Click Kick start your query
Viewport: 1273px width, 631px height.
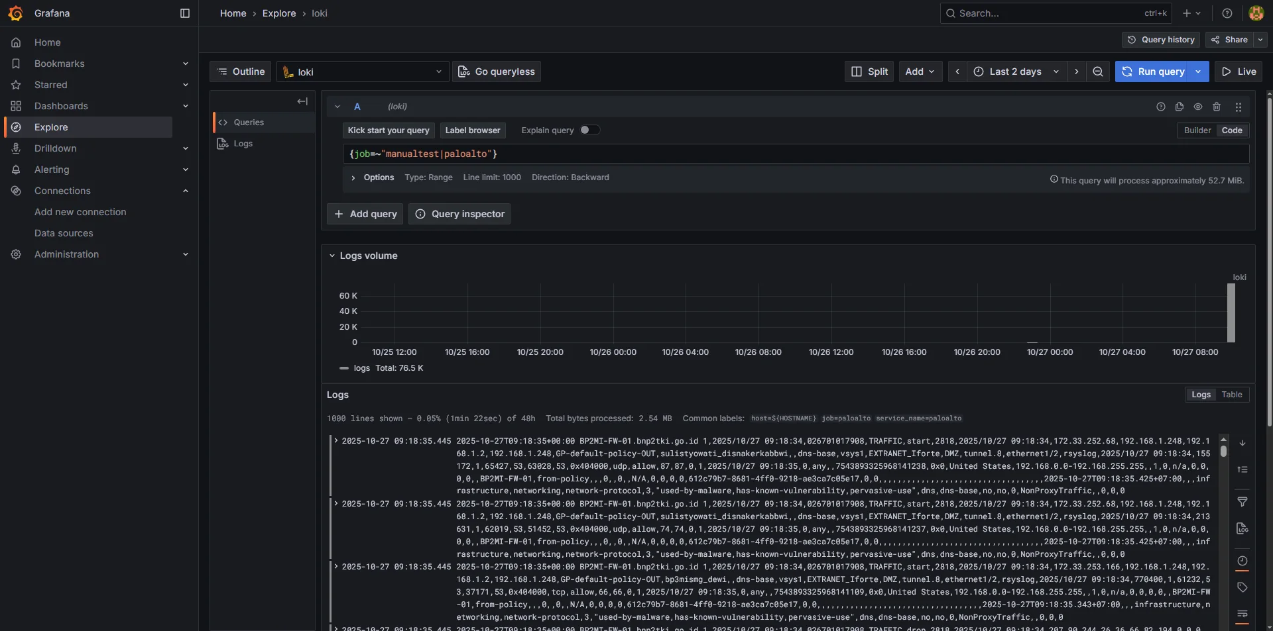point(389,130)
